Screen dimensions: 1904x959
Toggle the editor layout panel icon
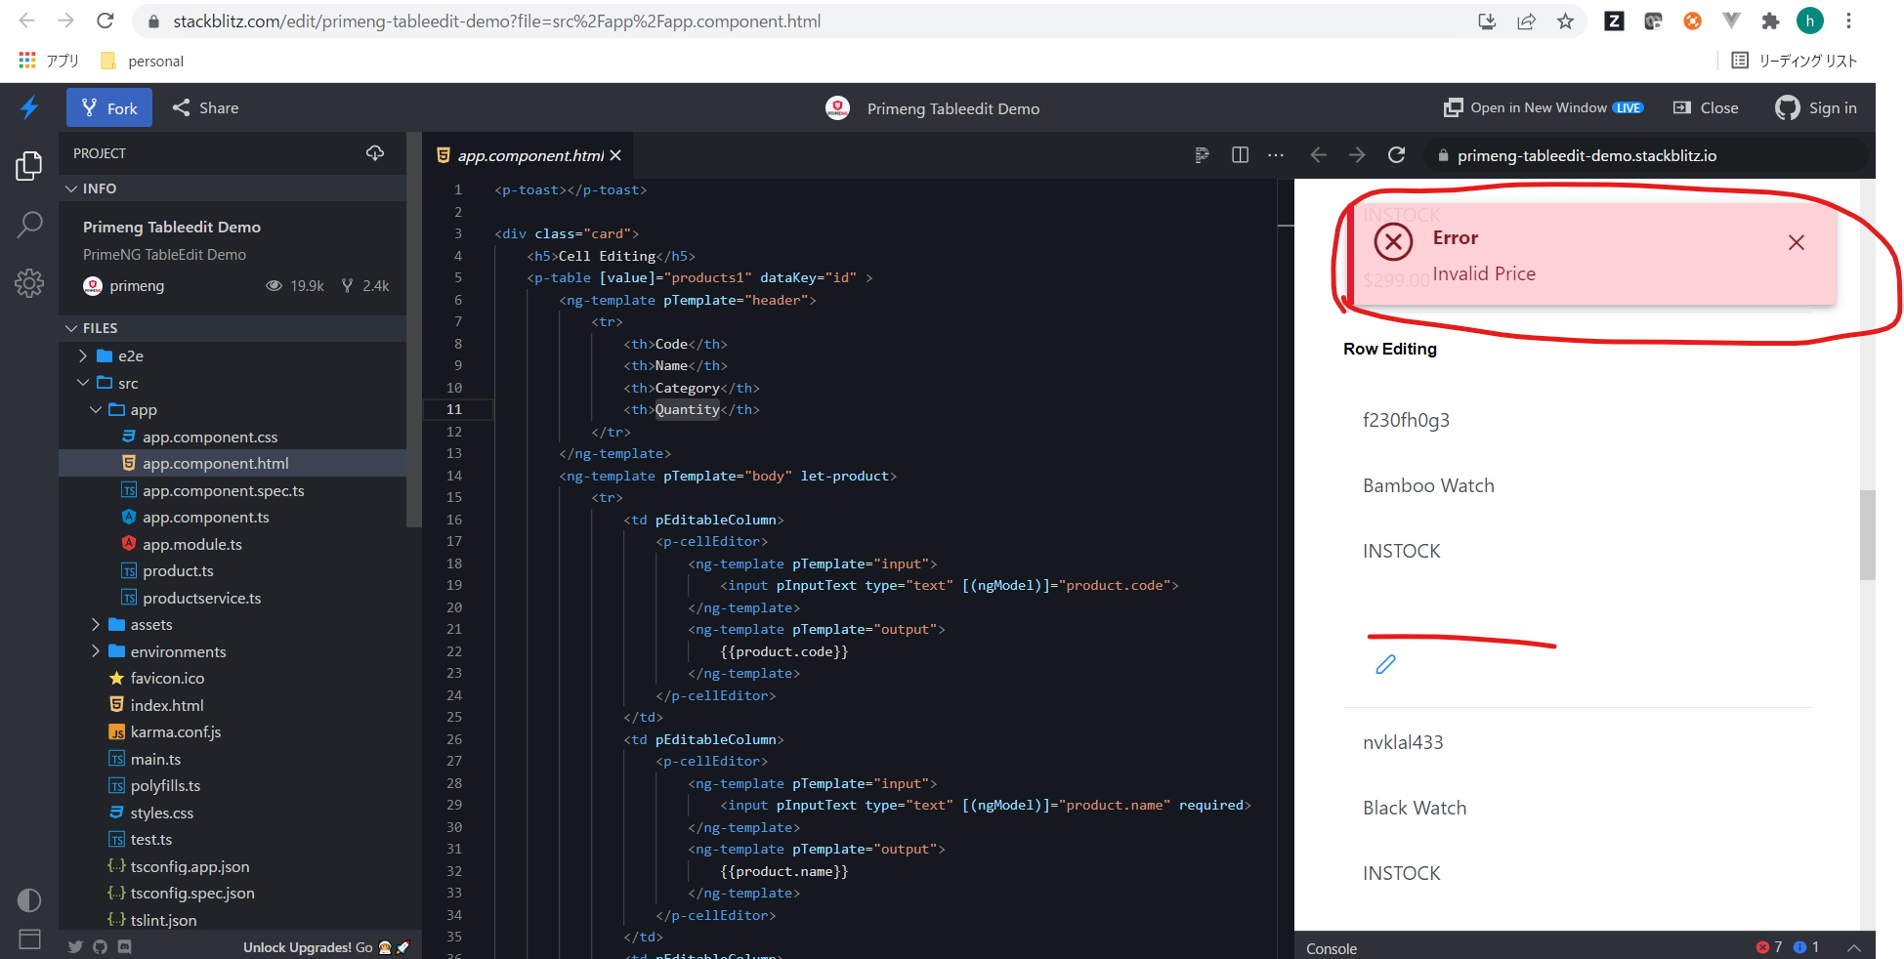(28, 939)
